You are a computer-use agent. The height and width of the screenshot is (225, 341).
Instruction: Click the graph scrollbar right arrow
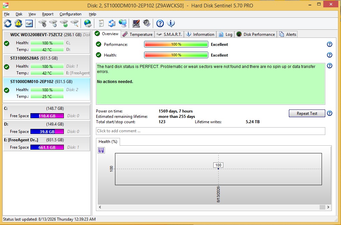pyautogui.click(x=328, y=207)
